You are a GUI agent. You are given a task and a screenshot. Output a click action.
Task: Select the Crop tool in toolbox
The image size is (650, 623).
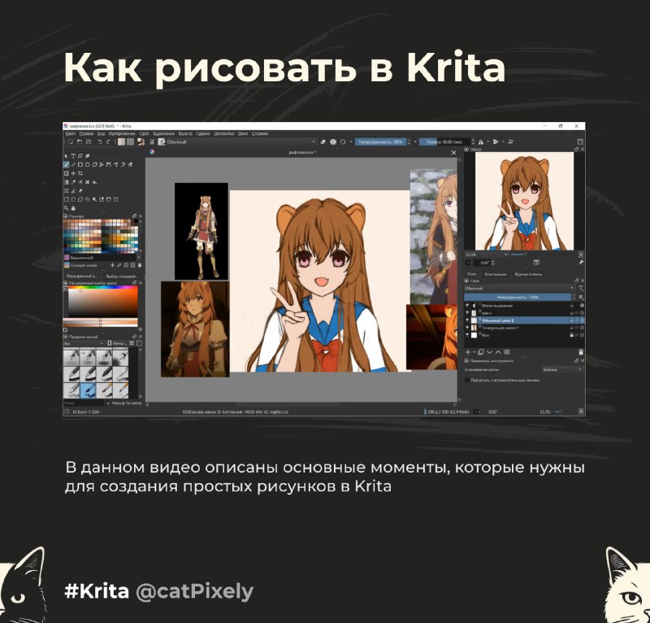point(80,173)
